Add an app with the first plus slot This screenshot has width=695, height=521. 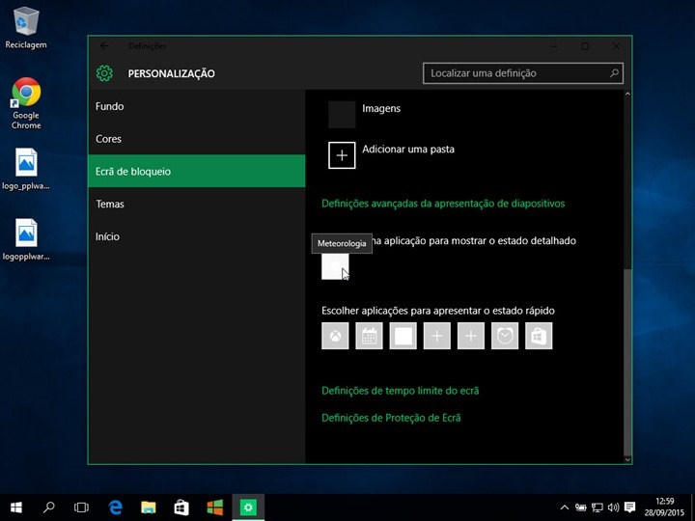437,336
